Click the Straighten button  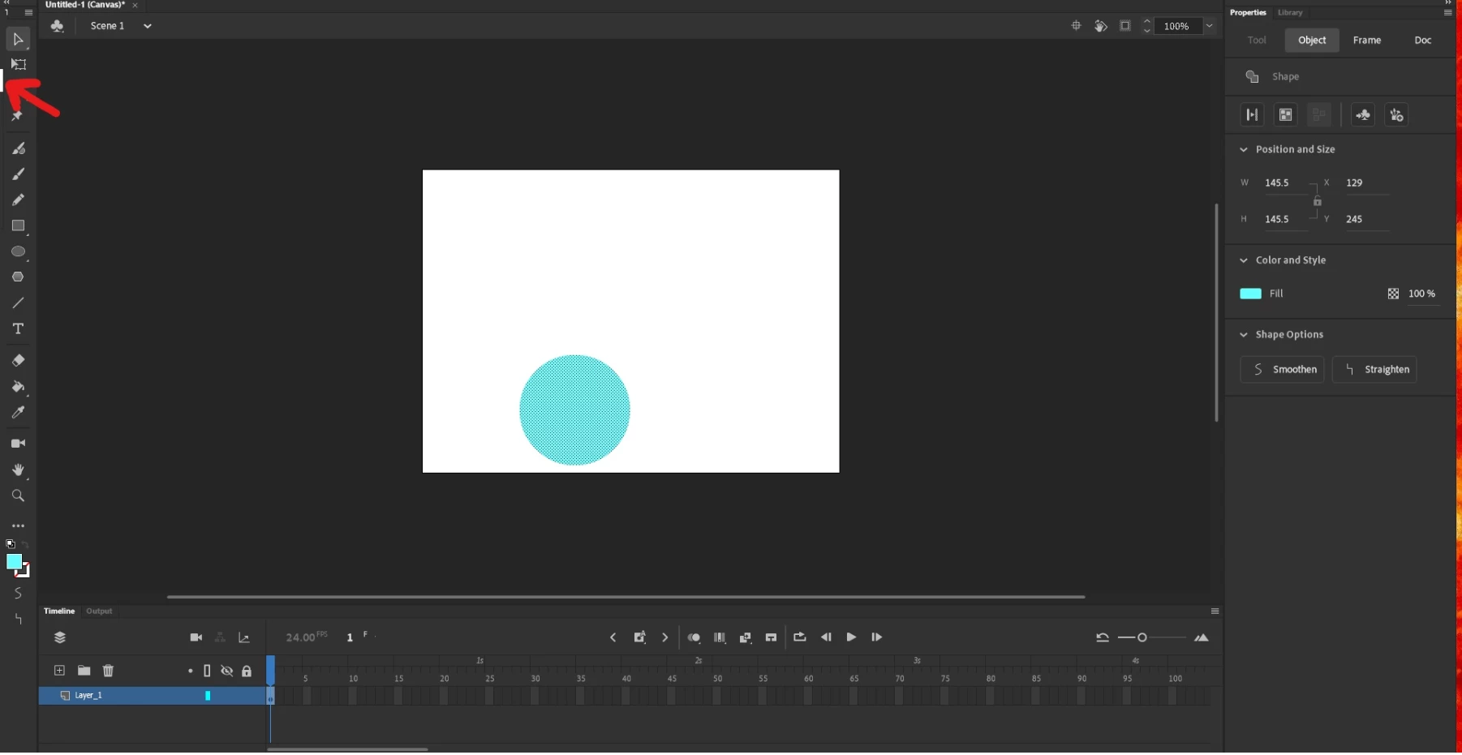tap(1374, 370)
